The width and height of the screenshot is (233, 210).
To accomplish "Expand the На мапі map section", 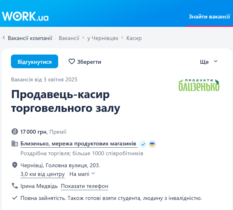I will pos(82,174).
